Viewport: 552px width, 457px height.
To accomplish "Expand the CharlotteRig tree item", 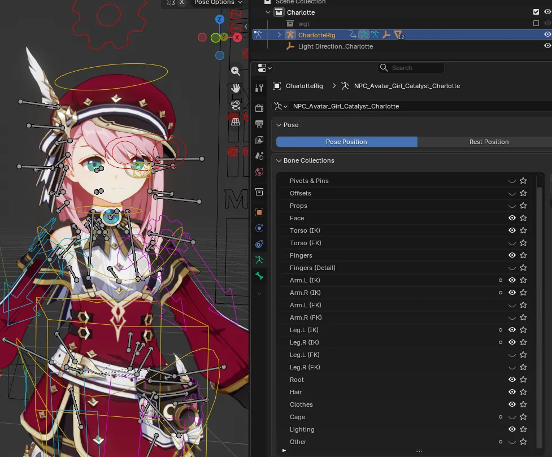I will tap(279, 34).
